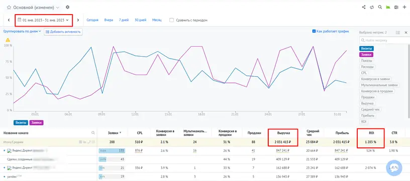This screenshot has width=410, height=181.
Task: Enable Сравнить с периодом checkbox
Action: click(171, 20)
